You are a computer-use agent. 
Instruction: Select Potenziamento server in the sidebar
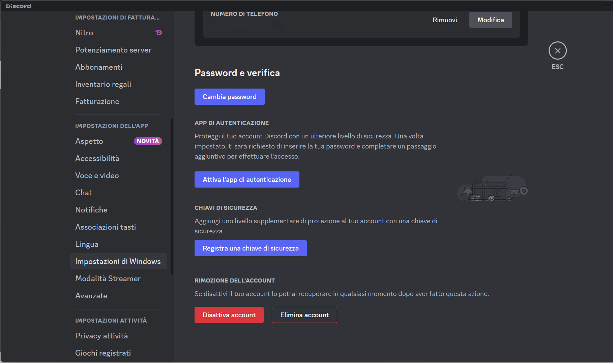tap(113, 50)
